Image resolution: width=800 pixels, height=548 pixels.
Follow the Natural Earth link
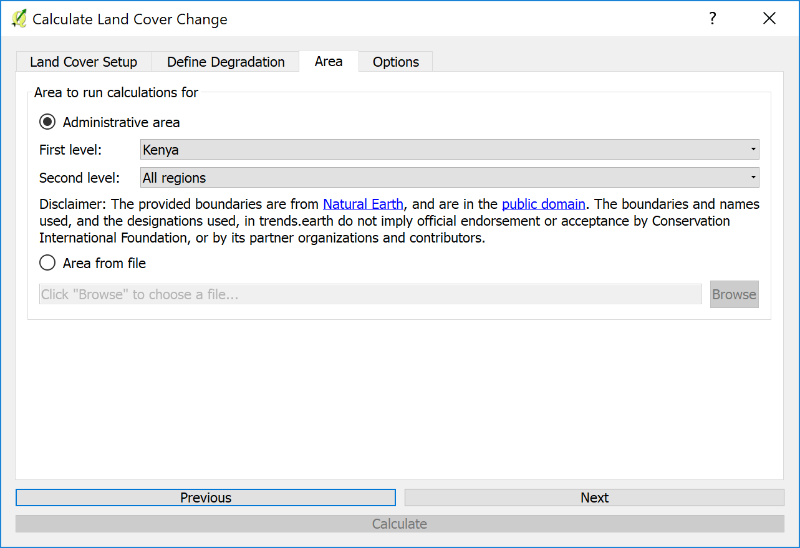[x=363, y=204]
